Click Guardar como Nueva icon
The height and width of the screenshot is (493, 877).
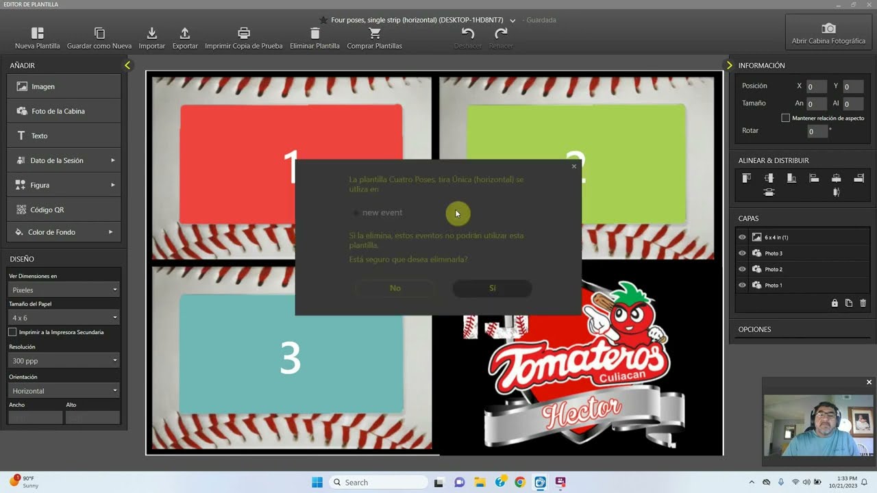[99, 33]
